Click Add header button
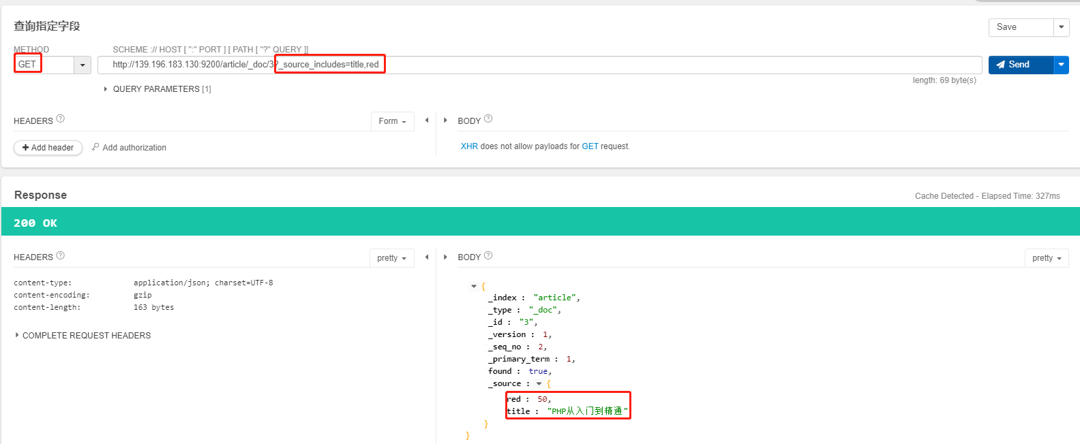Image resolution: width=1080 pixels, height=444 pixels. point(48,148)
